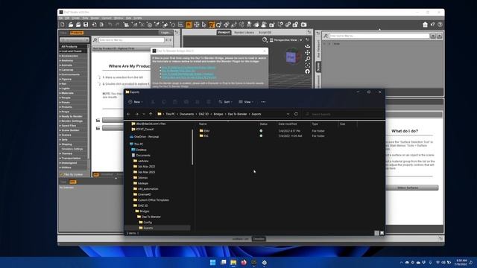Click the viewport orbit cube
Viewport: 477px width, 268px height.
click(291, 57)
